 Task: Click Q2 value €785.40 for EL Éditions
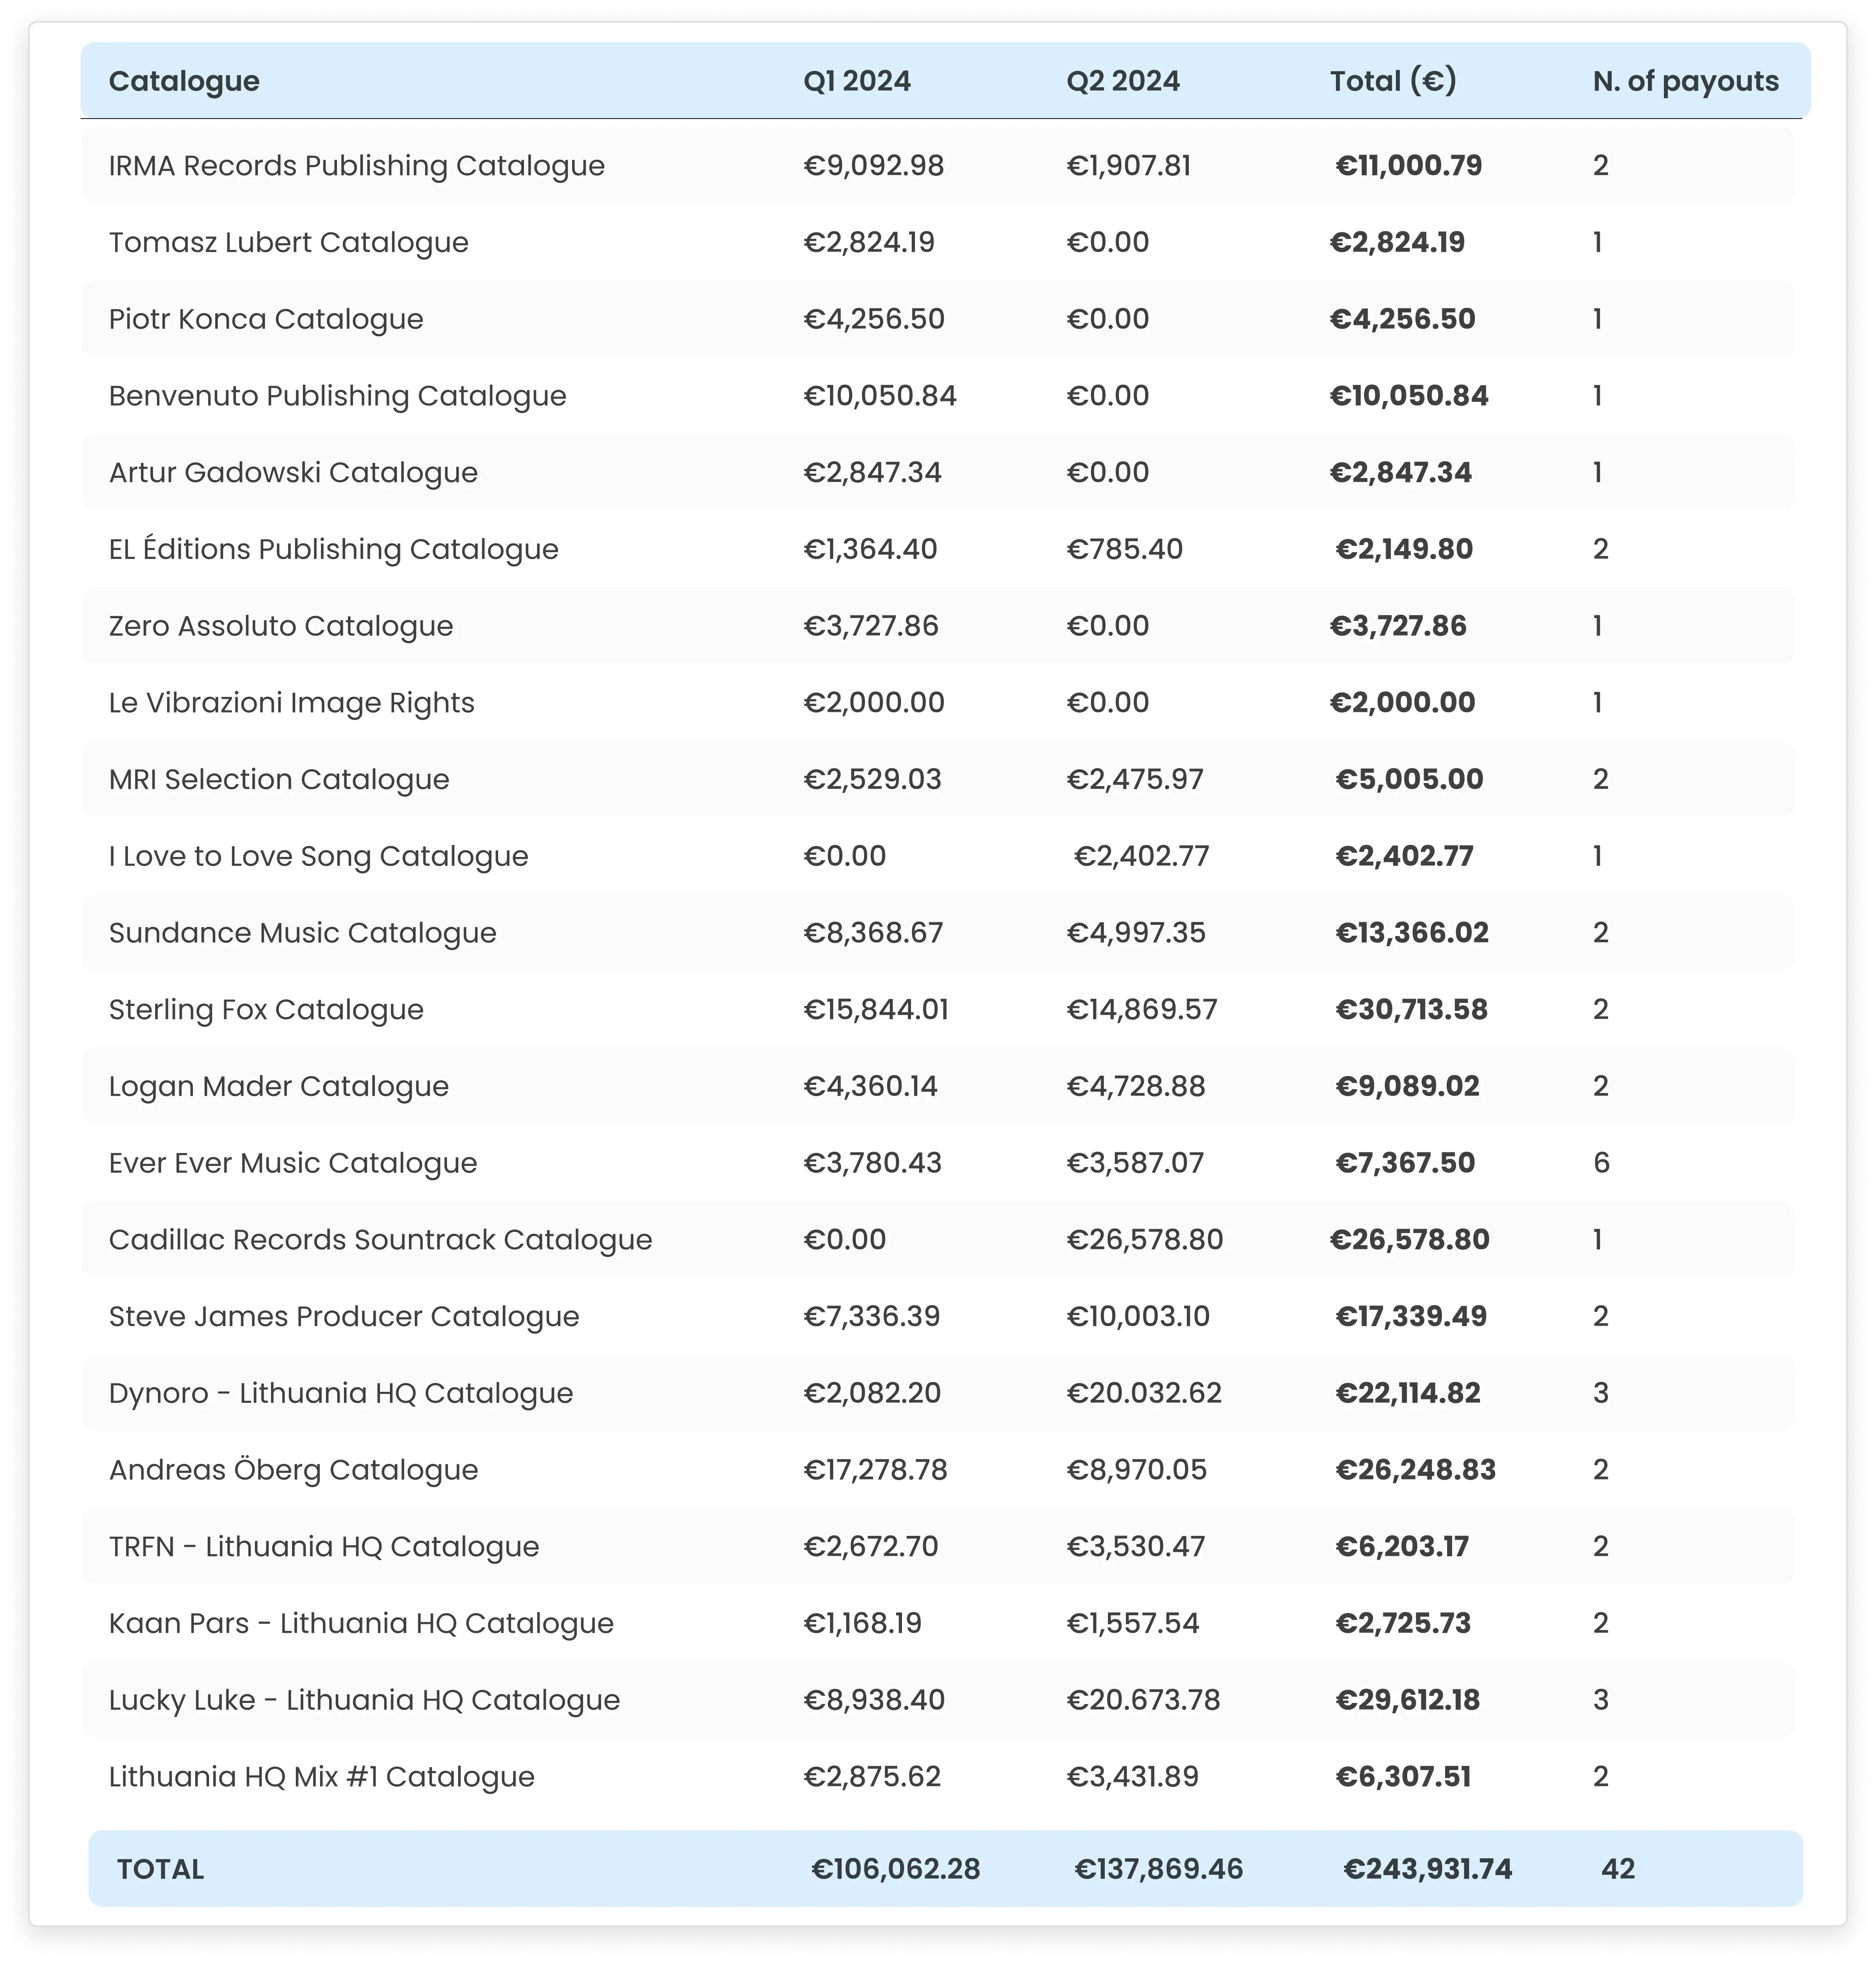pos(1125,549)
